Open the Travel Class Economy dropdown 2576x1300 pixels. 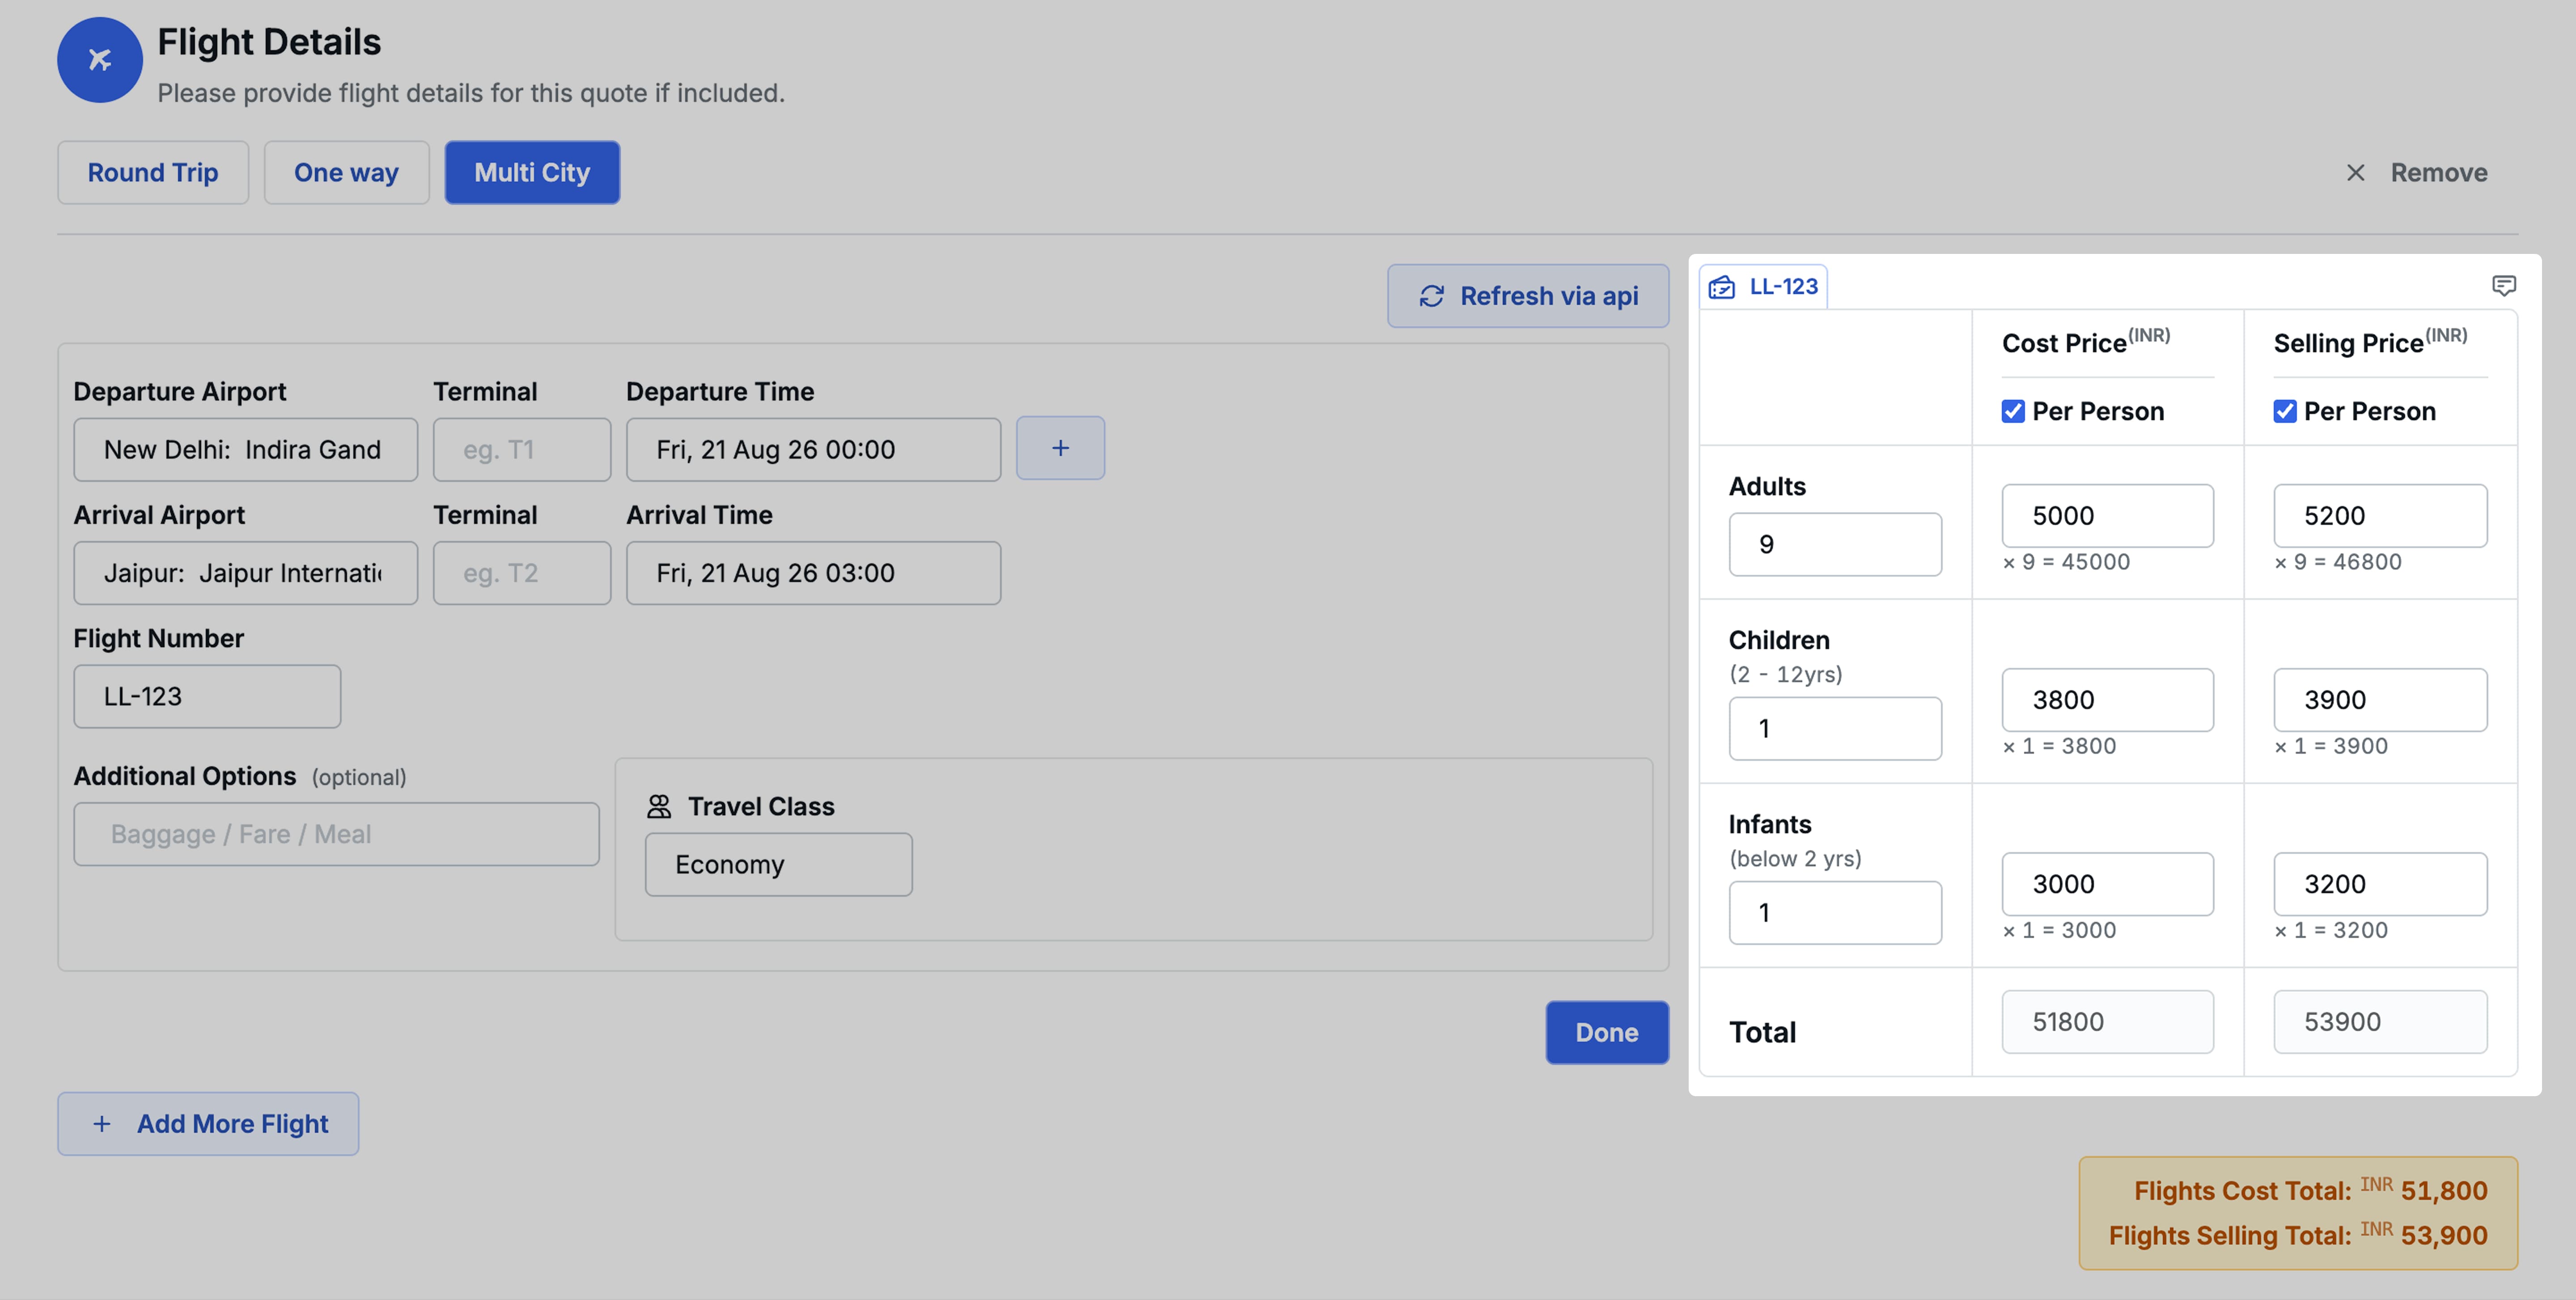pyautogui.click(x=779, y=864)
